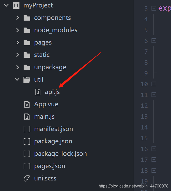The height and width of the screenshot is (191, 171).
Task: Click the pages.json bracket icon
Action: 27,166
